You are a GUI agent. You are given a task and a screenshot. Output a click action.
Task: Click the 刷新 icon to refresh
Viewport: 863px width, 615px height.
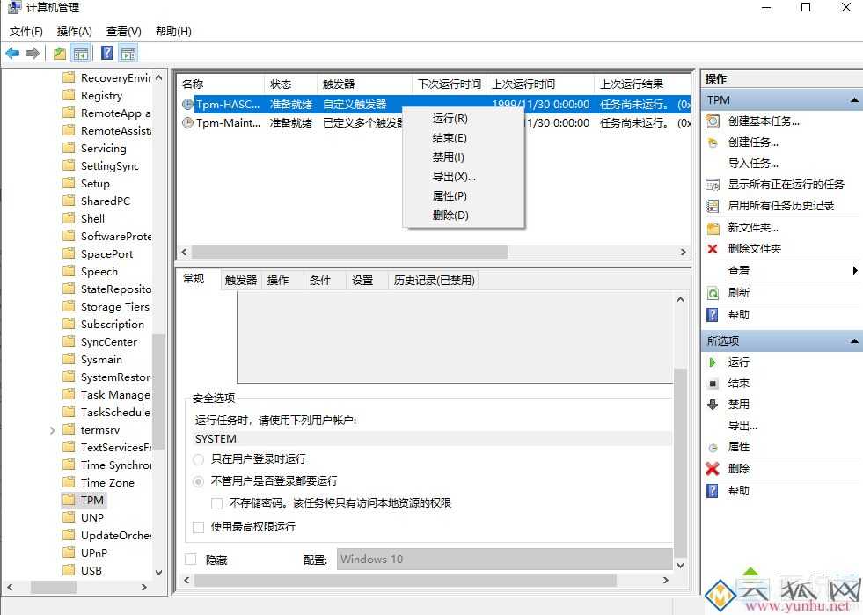pyautogui.click(x=713, y=291)
